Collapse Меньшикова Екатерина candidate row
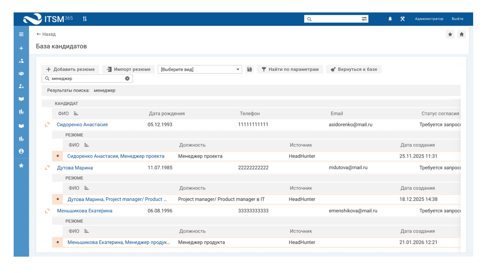 click(x=47, y=211)
